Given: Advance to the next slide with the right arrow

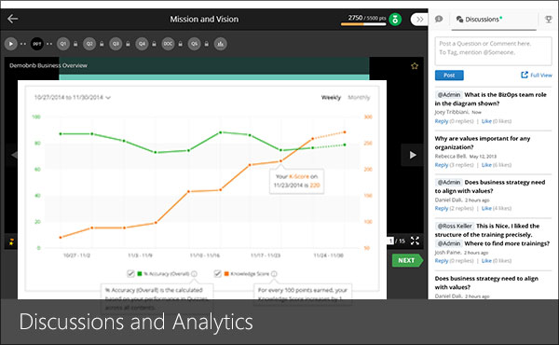Looking at the screenshot, I should [413, 155].
